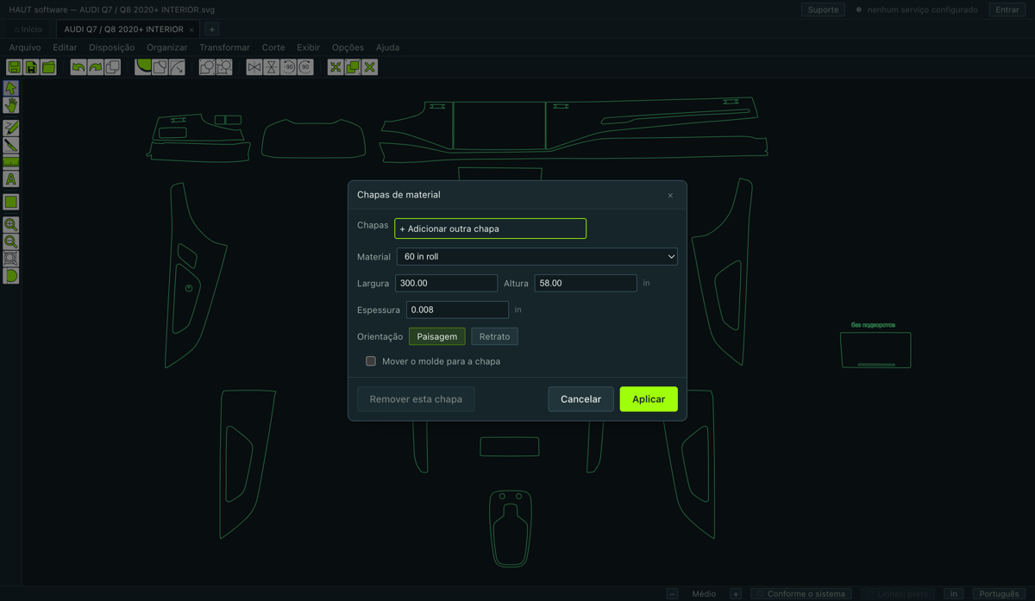
Task: Open the Português language selector
Action: pyautogui.click(x=1000, y=593)
